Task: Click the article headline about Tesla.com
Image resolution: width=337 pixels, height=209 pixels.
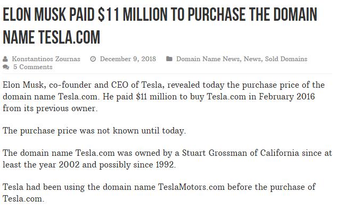Action: tap(160, 26)
